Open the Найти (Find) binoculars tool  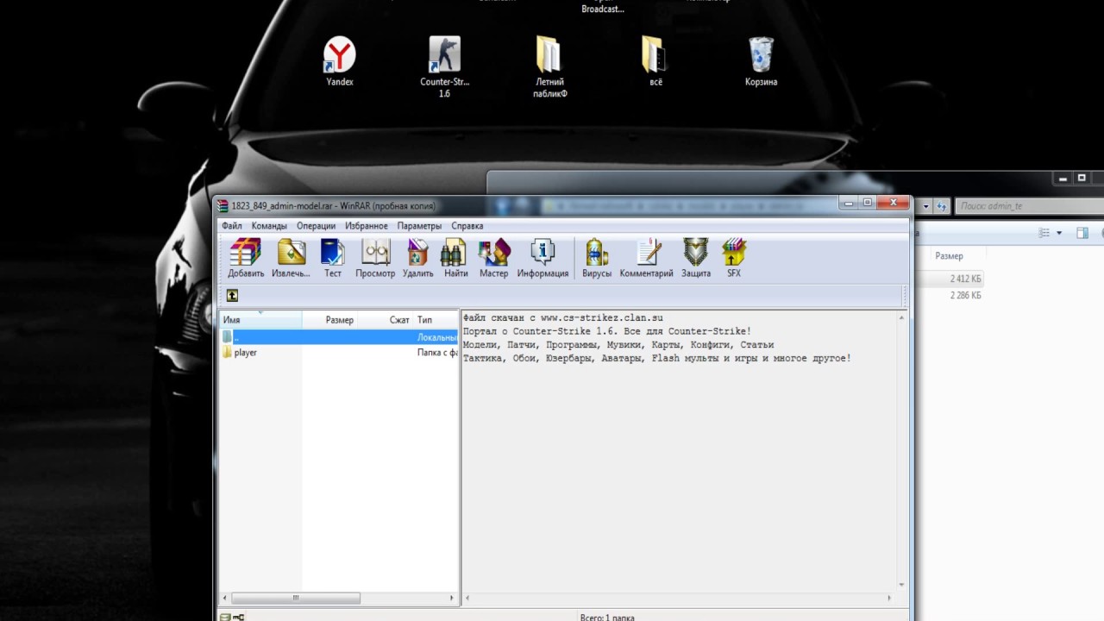pos(455,259)
